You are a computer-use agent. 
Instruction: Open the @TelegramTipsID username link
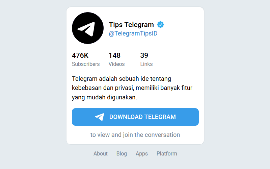[133, 33]
